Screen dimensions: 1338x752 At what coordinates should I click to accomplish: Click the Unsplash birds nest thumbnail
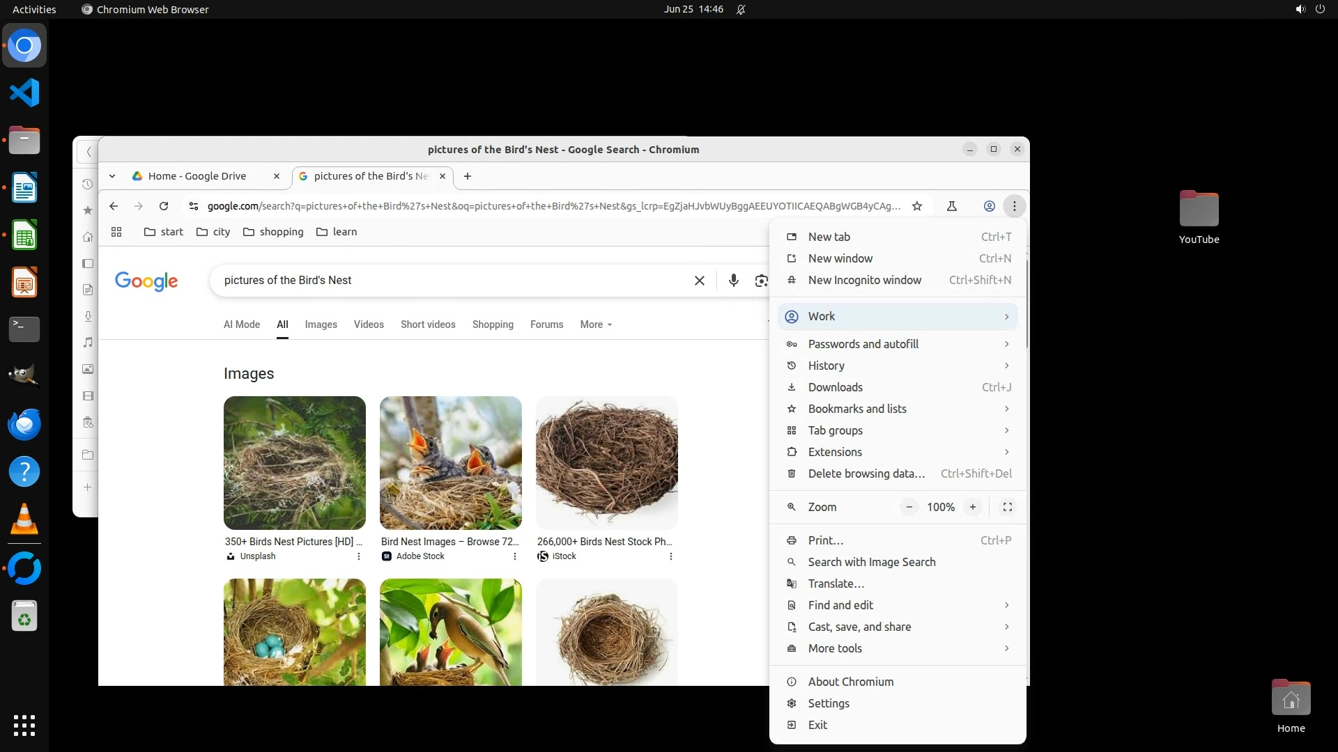[294, 462]
